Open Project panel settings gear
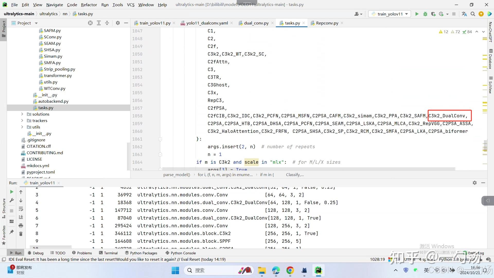 pos(118,23)
